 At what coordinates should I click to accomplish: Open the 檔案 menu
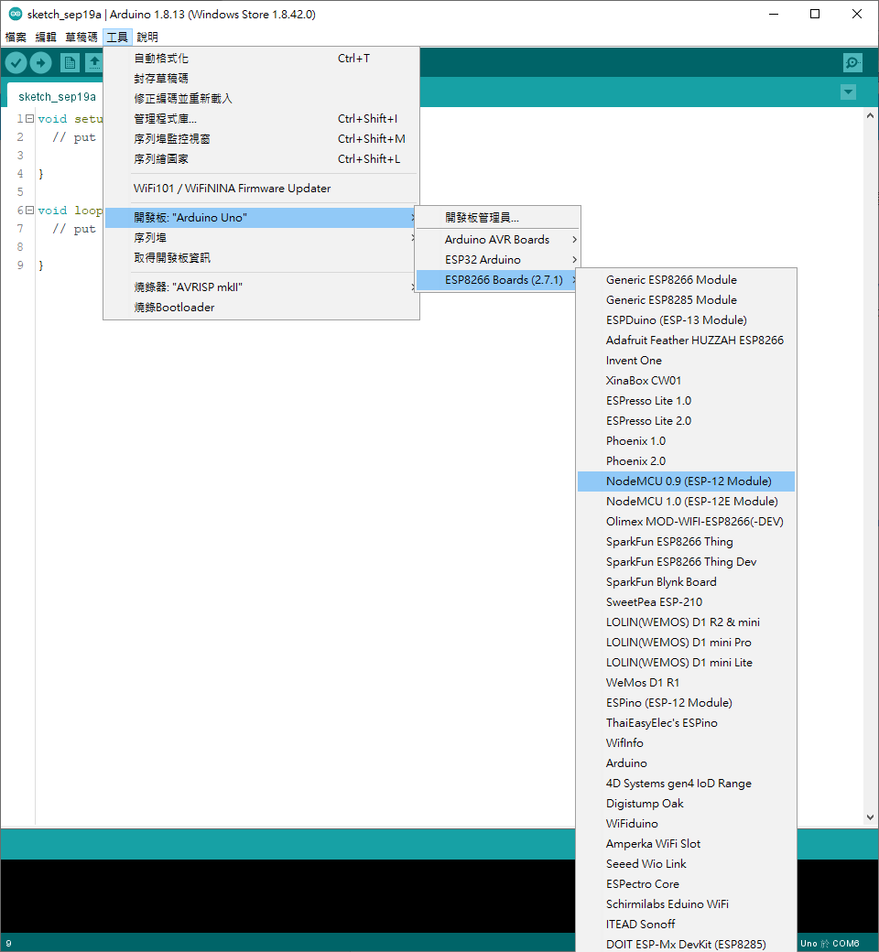(16, 37)
